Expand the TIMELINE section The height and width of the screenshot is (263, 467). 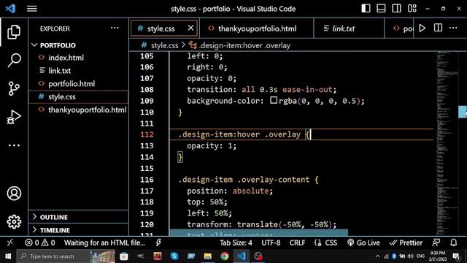79,230
